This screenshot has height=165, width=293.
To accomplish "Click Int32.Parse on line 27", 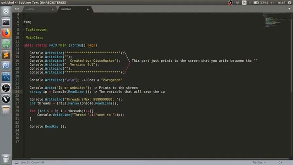I will pos(67,103).
